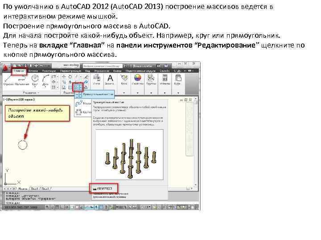The width and height of the screenshot is (321, 240).
Task: Select the Полилиния (Polyline) tool
Action: click(22, 80)
